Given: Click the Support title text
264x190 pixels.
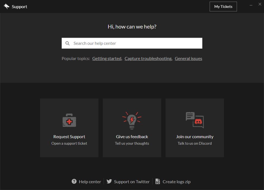Looking at the screenshot, I should (x=19, y=7).
